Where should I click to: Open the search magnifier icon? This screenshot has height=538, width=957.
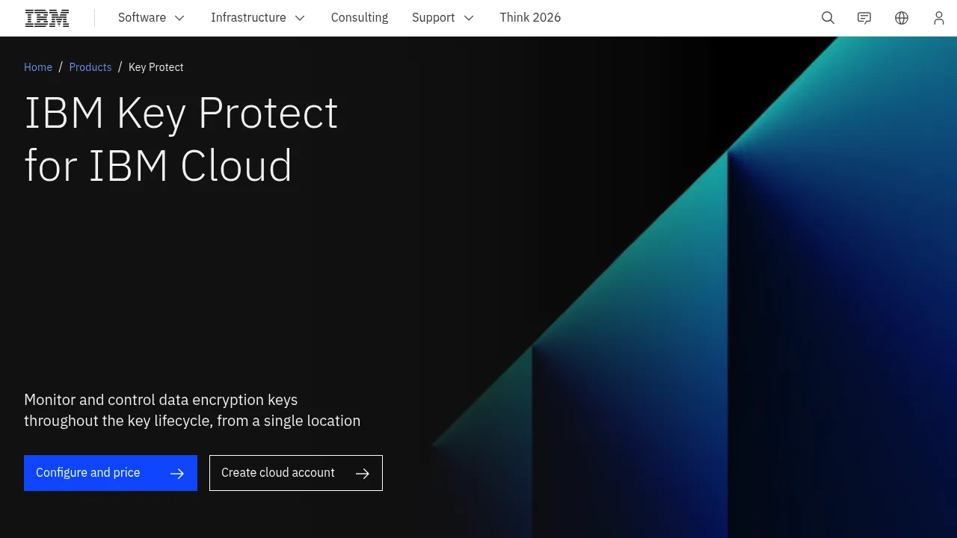tap(828, 18)
